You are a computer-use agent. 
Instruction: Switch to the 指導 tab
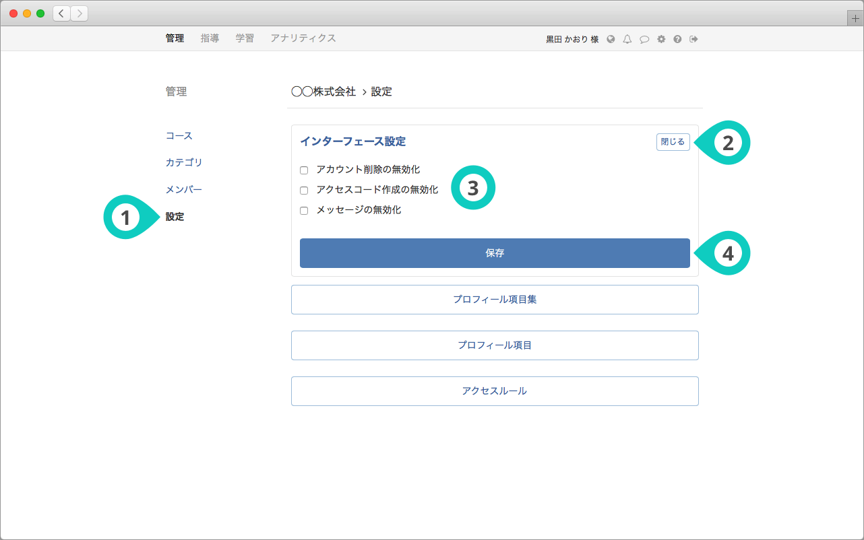(x=210, y=38)
